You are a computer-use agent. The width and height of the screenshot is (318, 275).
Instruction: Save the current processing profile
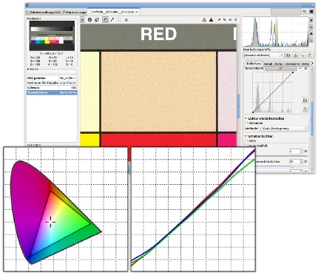(x=295, y=55)
